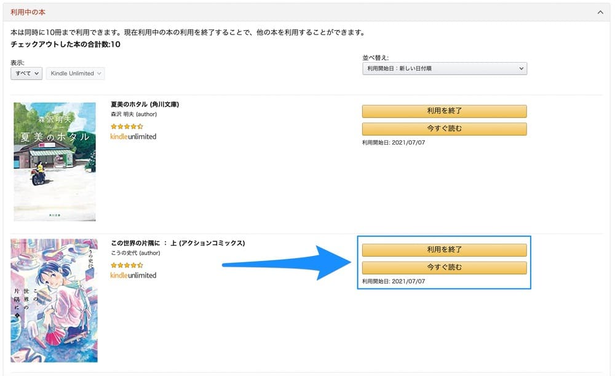Click the 利用中の本 section header title

coord(28,12)
